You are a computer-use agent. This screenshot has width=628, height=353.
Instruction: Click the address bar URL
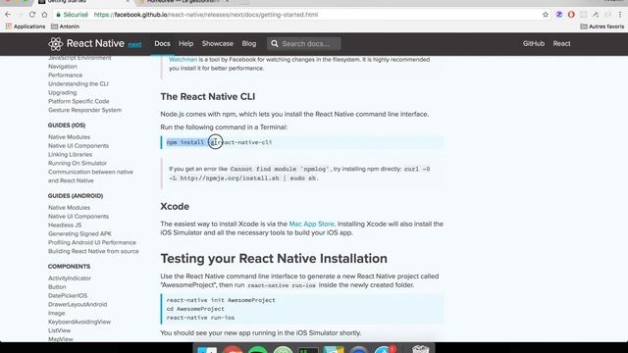click(206, 15)
